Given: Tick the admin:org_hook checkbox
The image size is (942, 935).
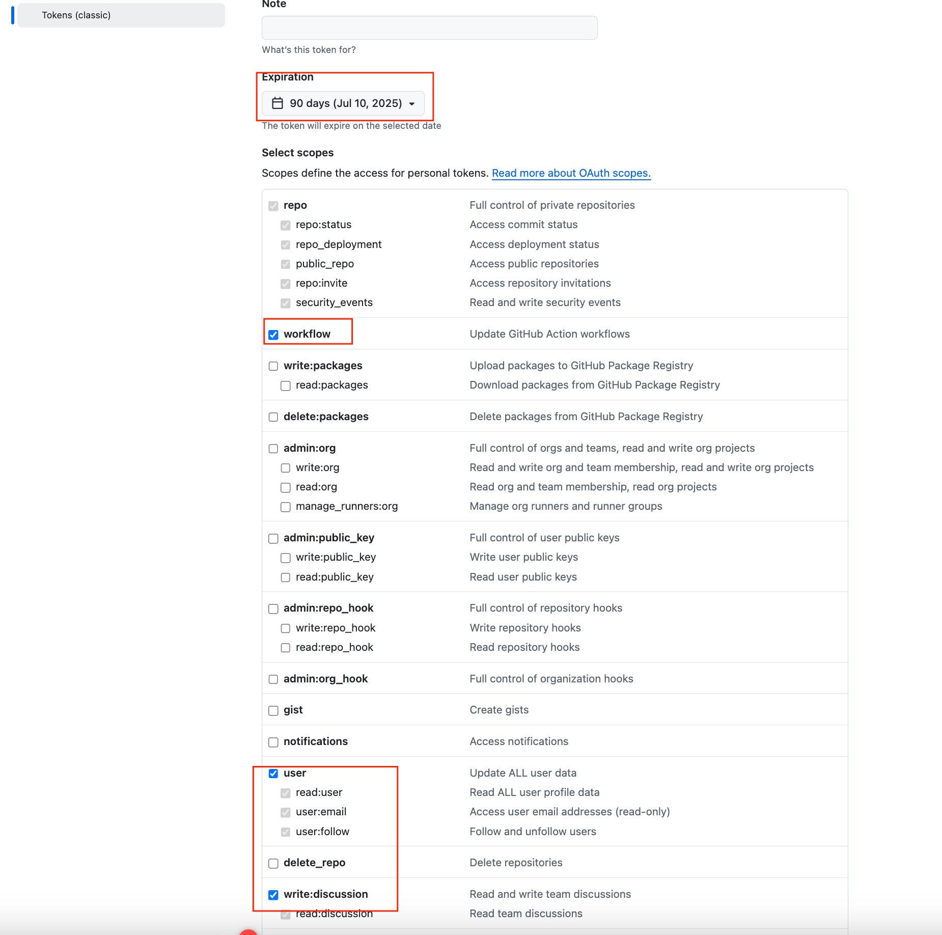Looking at the screenshot, I should coord(273,679).
